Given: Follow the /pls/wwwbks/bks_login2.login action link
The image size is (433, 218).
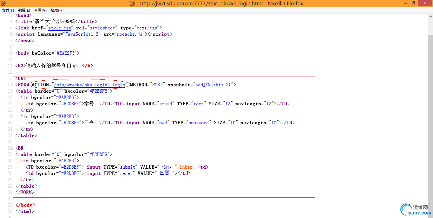Looking at the screenshot, I should coord(90,85).
